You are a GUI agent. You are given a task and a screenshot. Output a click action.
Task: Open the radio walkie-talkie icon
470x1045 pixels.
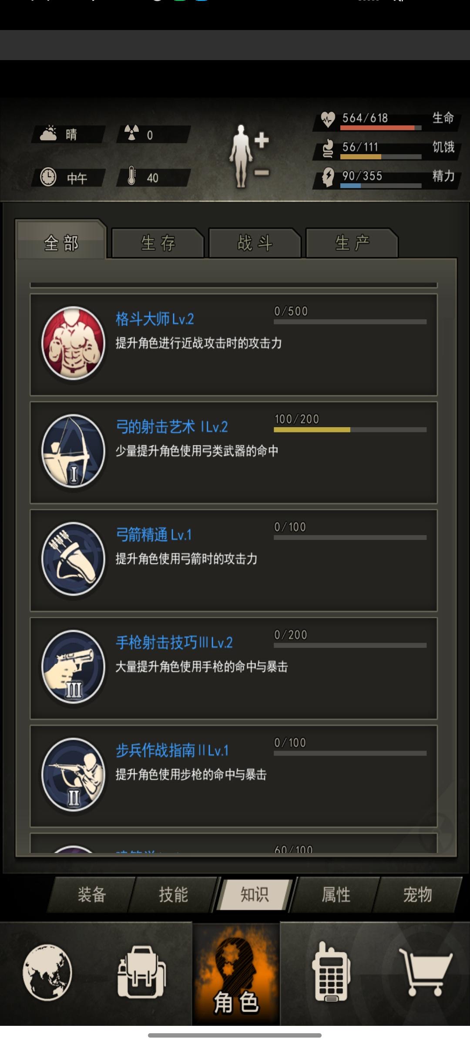331,972
